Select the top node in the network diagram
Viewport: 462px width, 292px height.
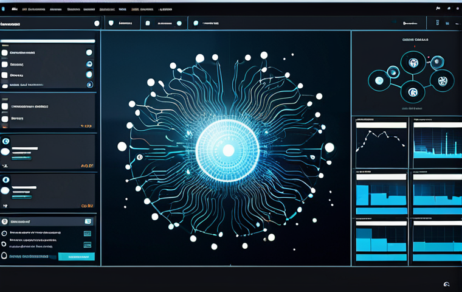(x=413, y=63)
